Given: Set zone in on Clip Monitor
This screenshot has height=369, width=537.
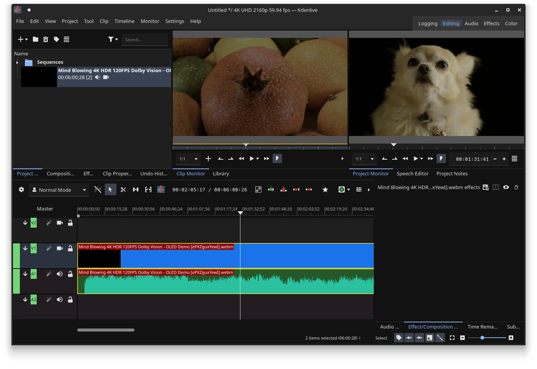Looking at the screenshot, I should pos(221,159).
